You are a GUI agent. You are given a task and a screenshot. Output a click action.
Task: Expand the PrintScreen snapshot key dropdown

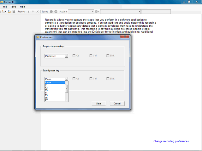coord(66,56)
